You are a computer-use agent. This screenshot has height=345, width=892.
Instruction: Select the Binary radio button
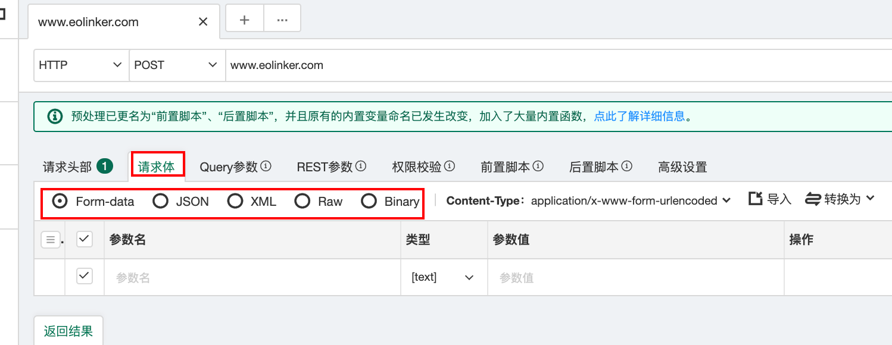click(x=369, y=201)
